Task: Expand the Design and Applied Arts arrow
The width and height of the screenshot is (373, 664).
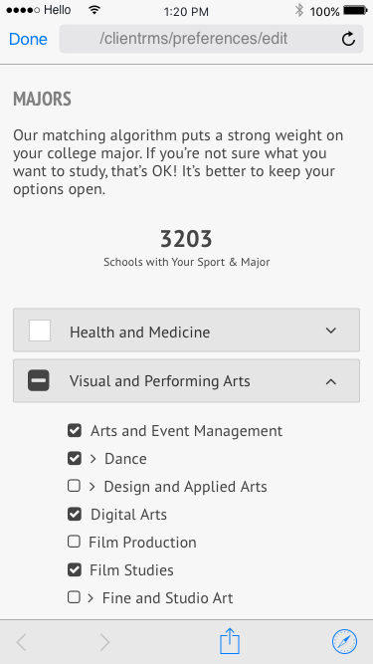Action: point(92,487)
